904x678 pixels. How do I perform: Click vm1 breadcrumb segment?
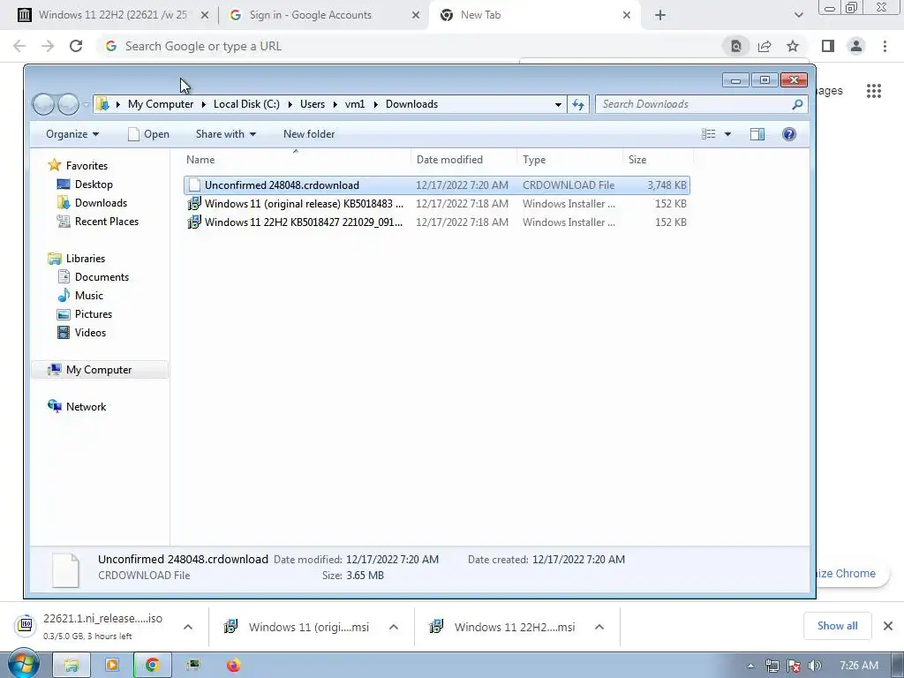tap(355, 104)
